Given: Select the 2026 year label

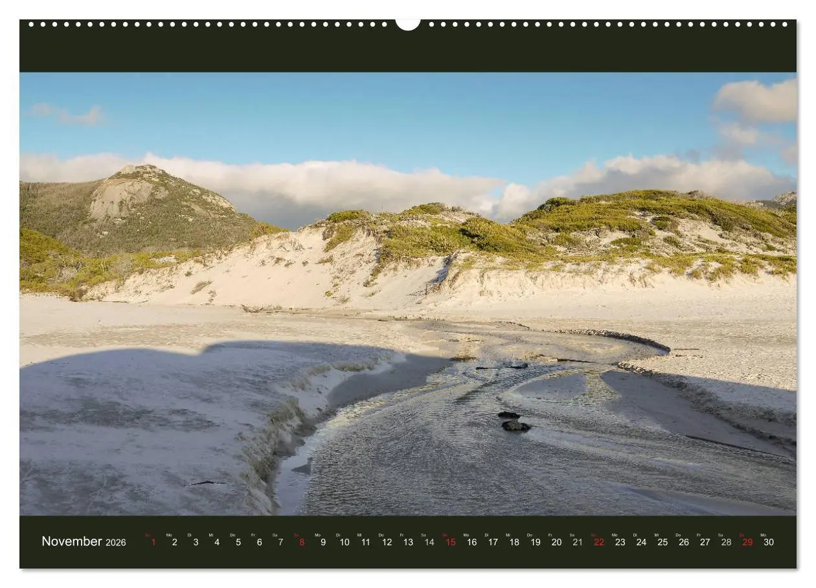Looking at the screenshot, I should (x=115, y=542).
